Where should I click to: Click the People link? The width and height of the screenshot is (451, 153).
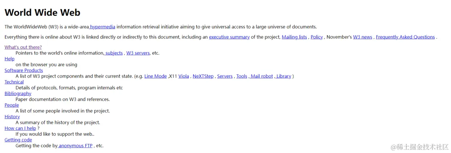point(12,105)
